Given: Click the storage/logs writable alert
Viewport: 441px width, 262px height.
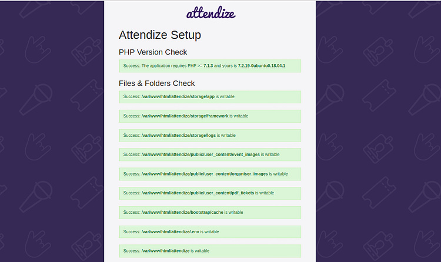Looking at the screenshot, I should click(209, 135).
